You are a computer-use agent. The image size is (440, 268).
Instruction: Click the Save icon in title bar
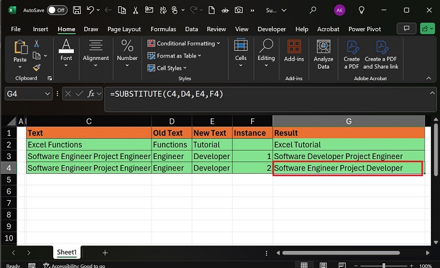(x=76, y=10)
